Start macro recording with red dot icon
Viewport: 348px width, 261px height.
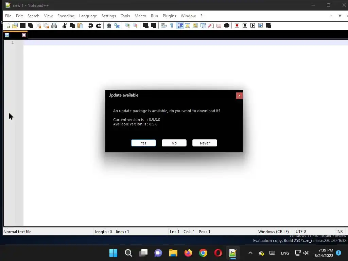(x=237, y=25)
